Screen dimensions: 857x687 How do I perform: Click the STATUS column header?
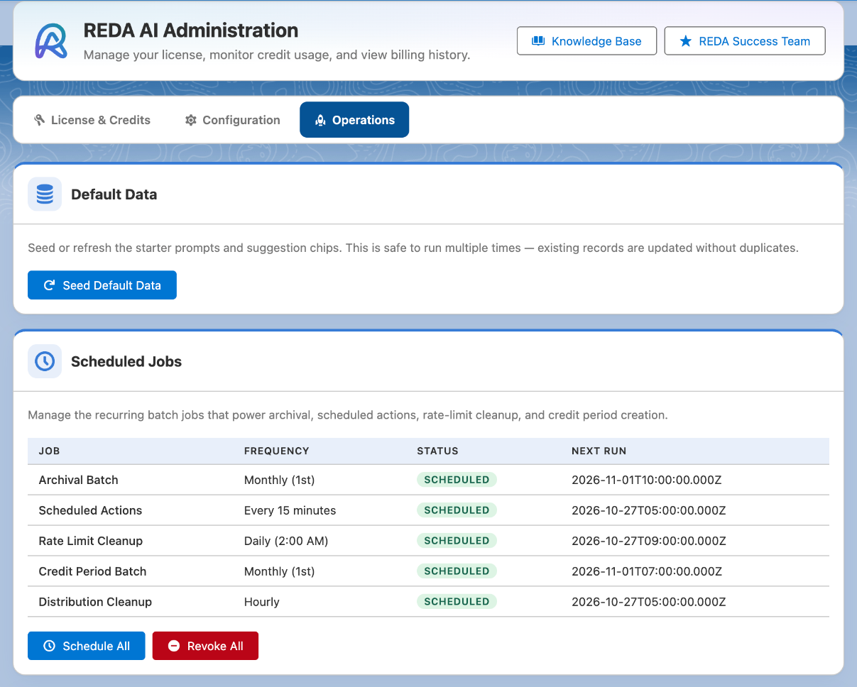[x=437, y=451]
